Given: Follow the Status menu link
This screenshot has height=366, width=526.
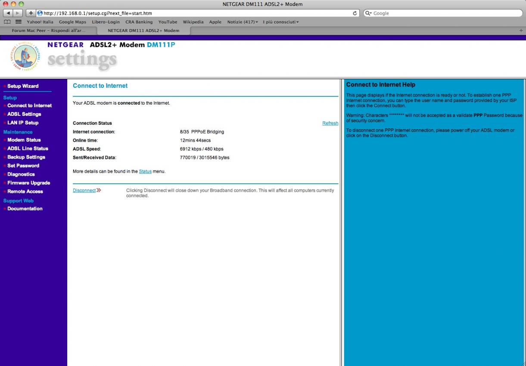Looking at the screenshot, I should pyautogui.click(x=145, y=171).
